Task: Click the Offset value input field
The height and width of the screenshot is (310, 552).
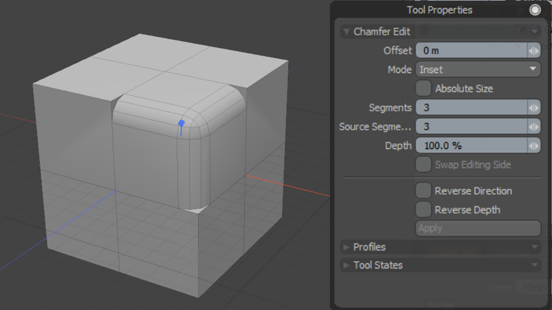Action: (471, 51)
